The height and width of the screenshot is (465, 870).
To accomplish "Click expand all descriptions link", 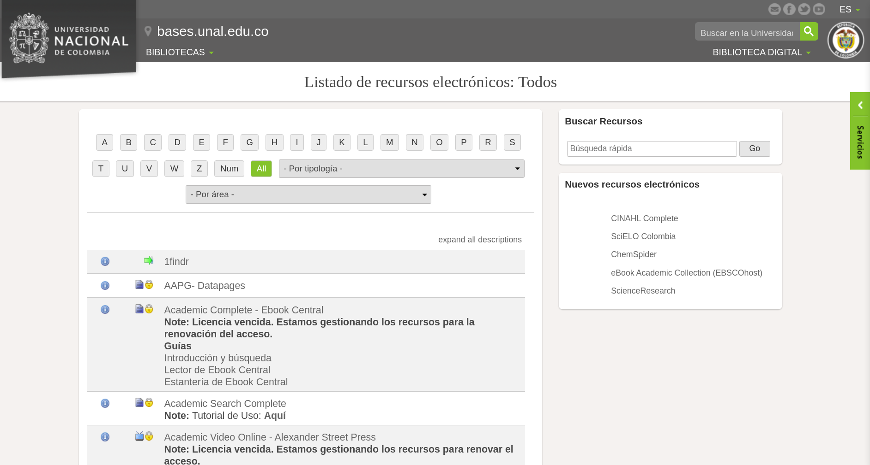I will click(x=480, y=240).
